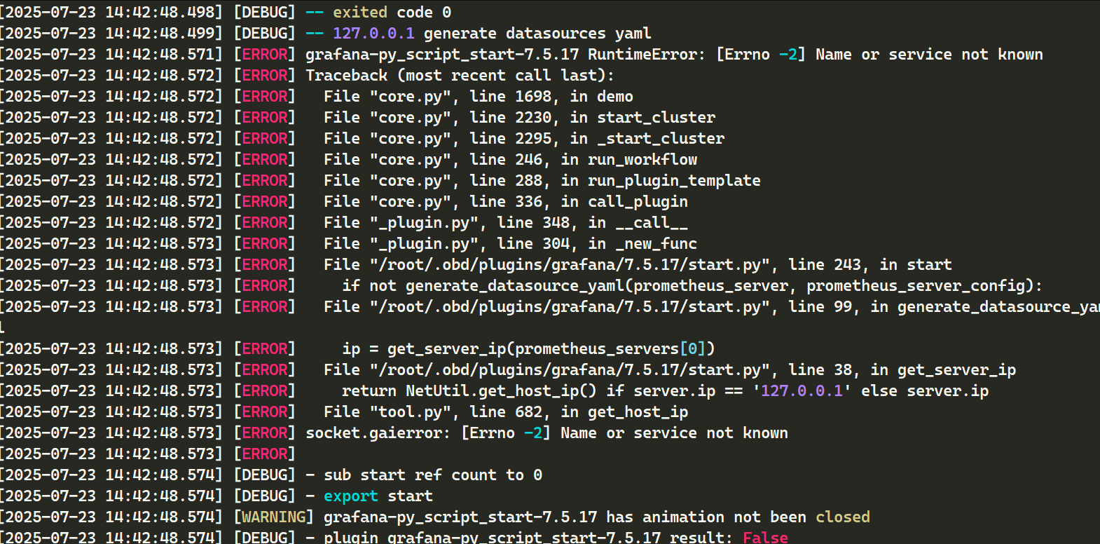The height and width of the screenshot is (544, 1100).
Task: Click 'return NetUtil.get_host_ip()' code text
Action: pos(469,390)
